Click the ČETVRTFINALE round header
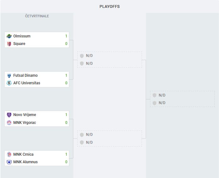Viewport: 219px width, 178px height. click(37, 16)
